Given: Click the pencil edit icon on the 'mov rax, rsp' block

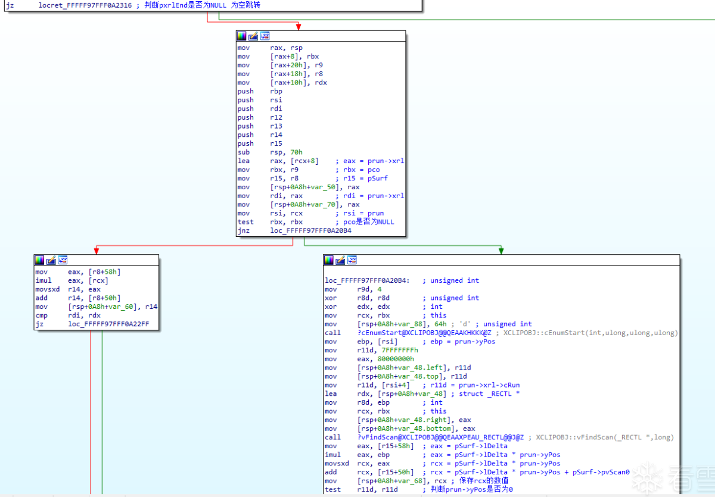Looking at the screenshot, I should click(253, 36).
